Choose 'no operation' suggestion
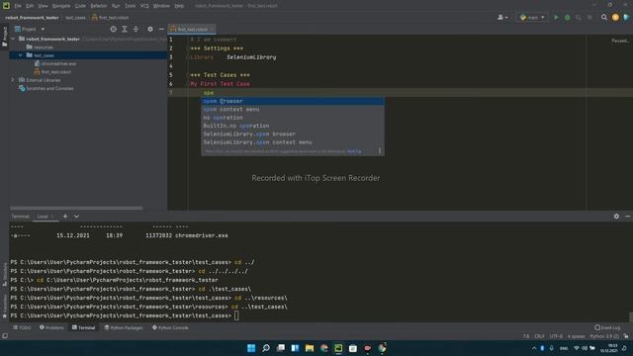The image size is (633, 356). (x=293, y=118)
